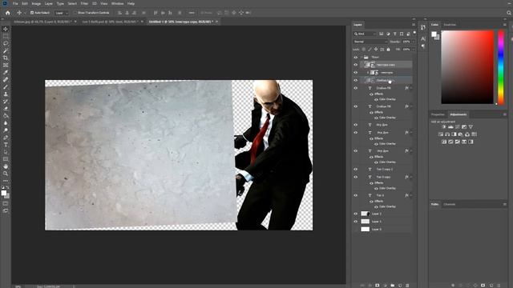The height and width of the screenshot is (288, 513).
Task: Select the Move tool in the toolbox
Action: click(6, 29)
